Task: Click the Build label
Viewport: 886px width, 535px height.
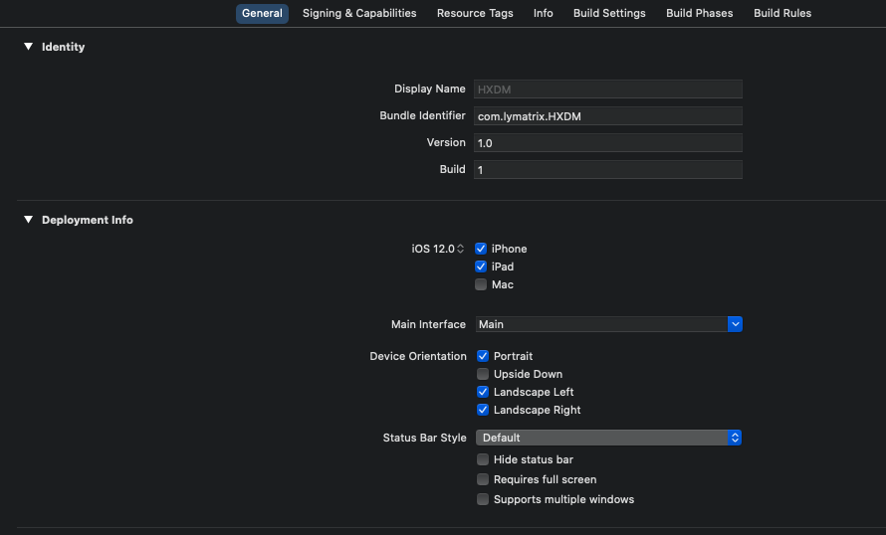Action: (x=453, y=169)
